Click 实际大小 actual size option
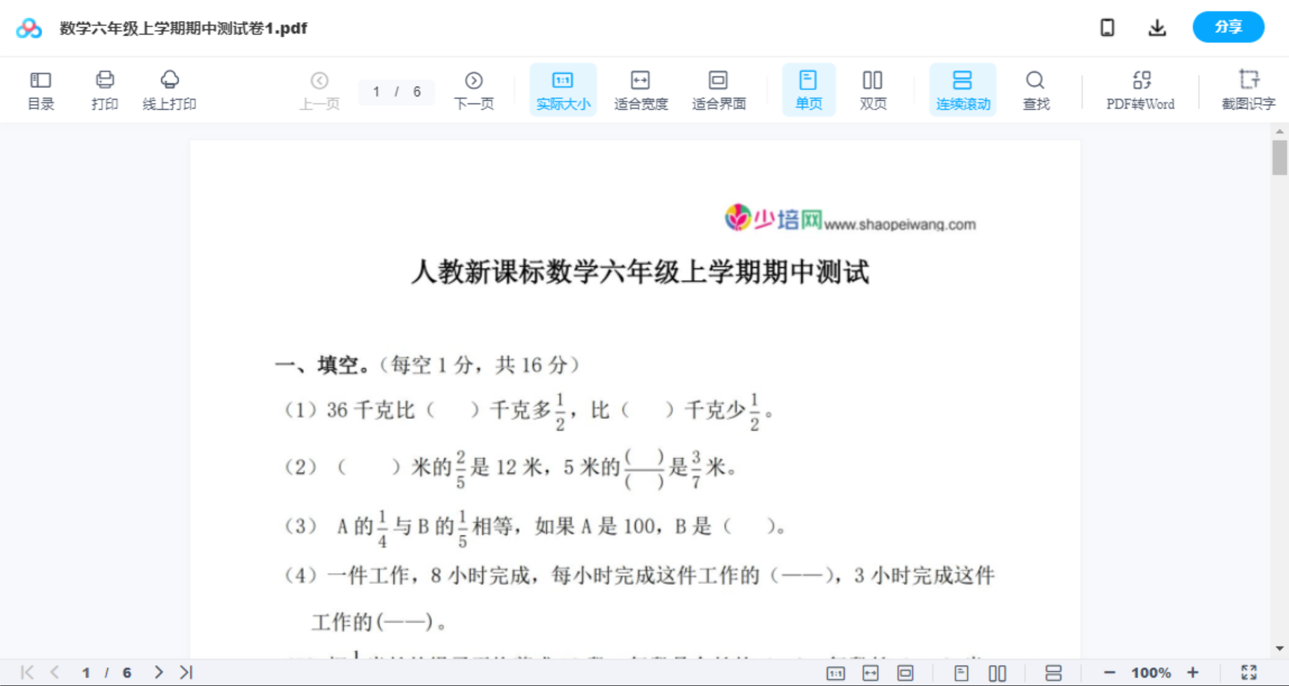The width and height of the screenshot is (1289, 686). 563,89
